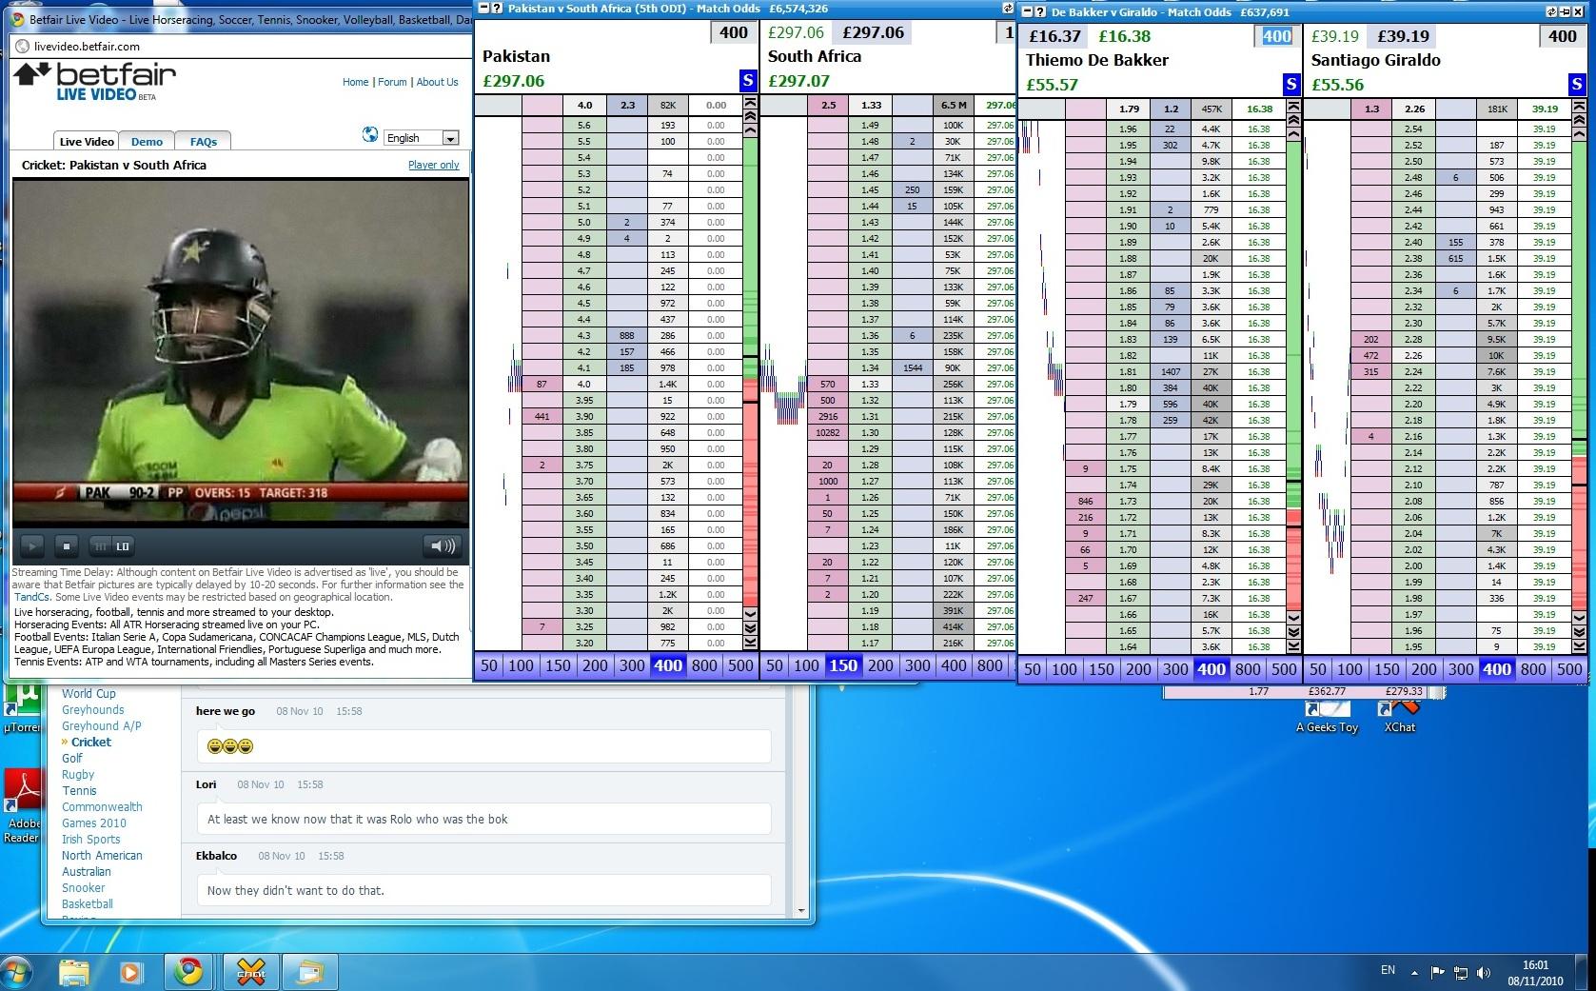Select the 100 stake on the De Bakker ladder
This screenshot has width=1596, height=991.
point(1064,669)
